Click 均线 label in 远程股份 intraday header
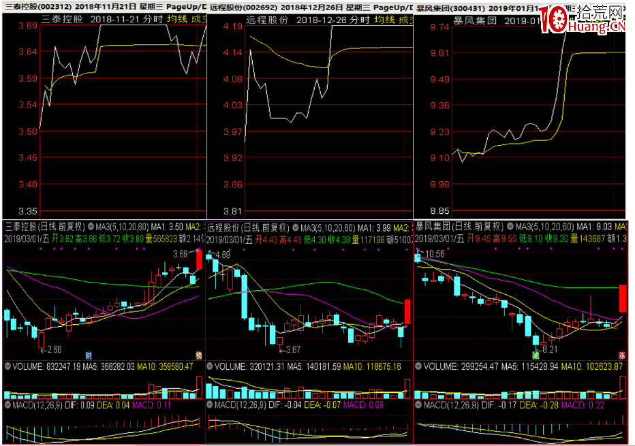The image size is (635, 446). coord(384,20)
